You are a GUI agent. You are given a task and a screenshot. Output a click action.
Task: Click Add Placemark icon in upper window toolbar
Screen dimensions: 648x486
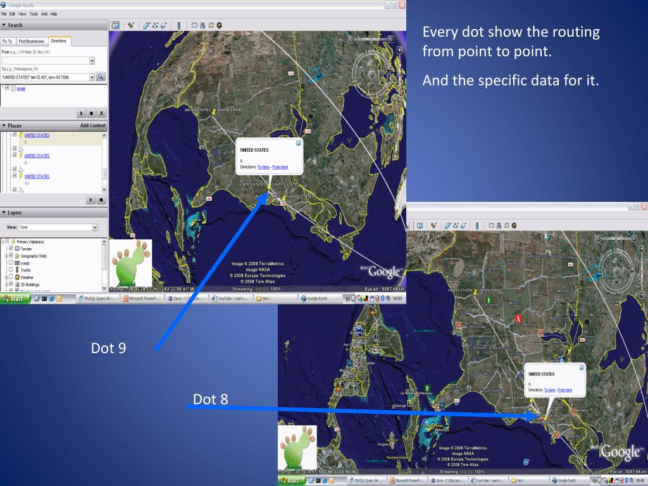(x=131, y=25)
